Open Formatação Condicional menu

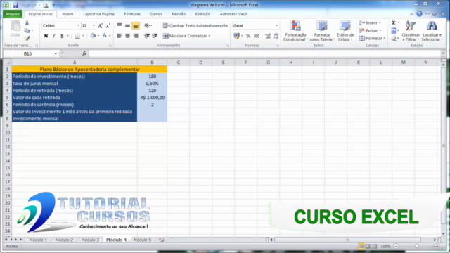pyautogui.click(x=295, y=31)
